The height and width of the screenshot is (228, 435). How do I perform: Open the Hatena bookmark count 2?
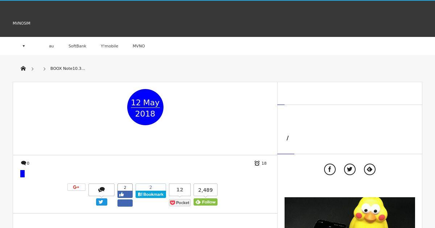coord(151,187)
